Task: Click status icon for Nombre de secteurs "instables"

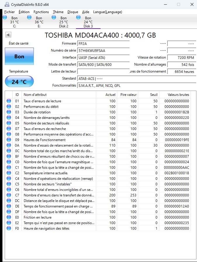Action: (x=9, y=184)
